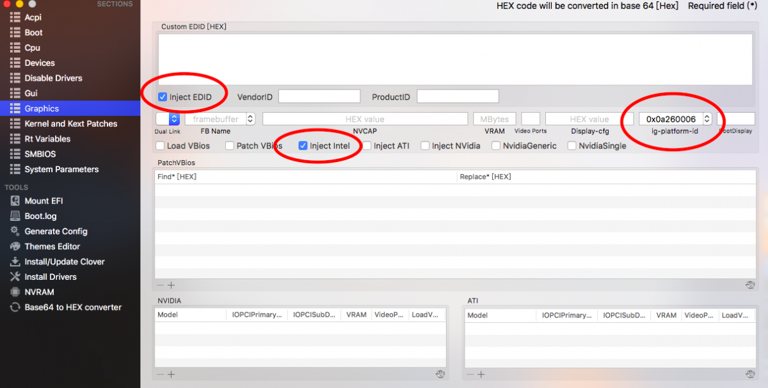Image resolution: width=768 pixels, height=388 pixels.
Task: Click the Install/Update Clover download icon
Action: pyautogui.click(x=15, y=262)
